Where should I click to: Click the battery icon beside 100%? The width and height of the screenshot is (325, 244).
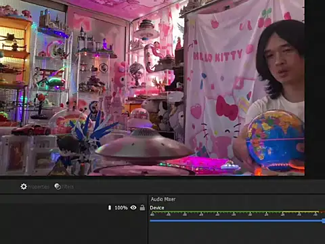[x=110, y=207]
